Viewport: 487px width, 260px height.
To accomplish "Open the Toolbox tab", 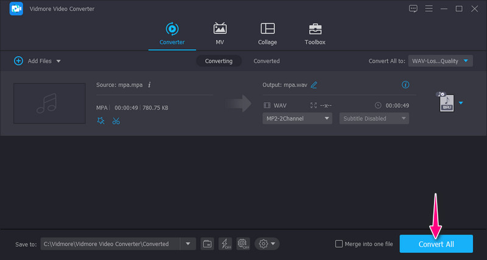I will [315, 33].
